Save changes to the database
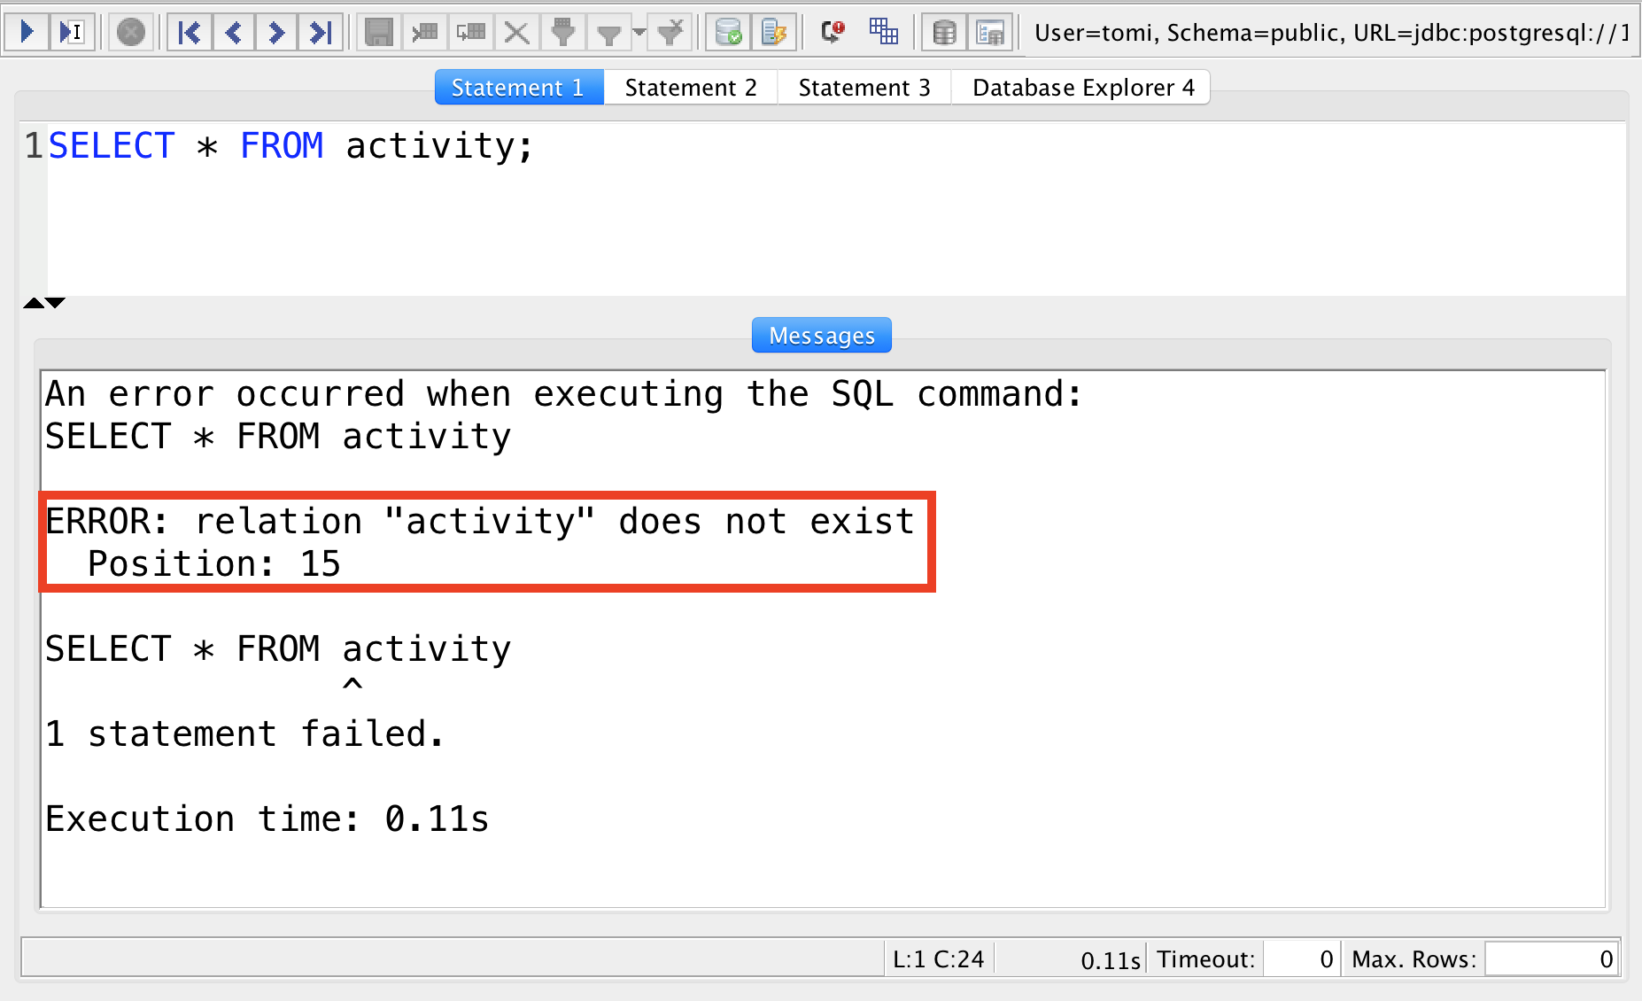1642x1001 pixels. tap(378, 31)
